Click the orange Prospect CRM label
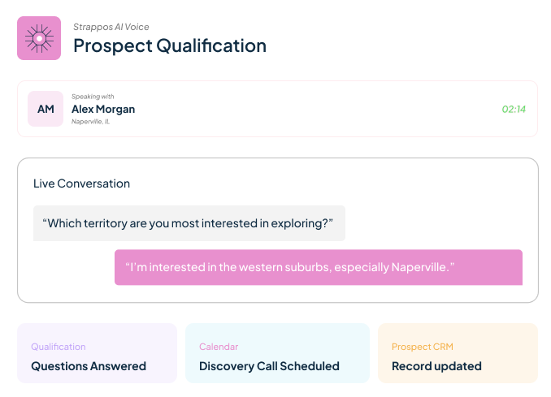Screen dimensions: 551x397 [x=423, y=347]
